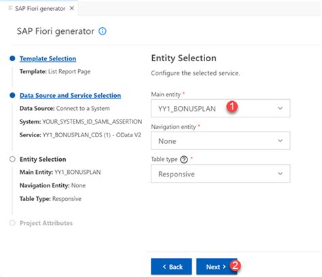Open the Main entity dropdown YY1_BONUSPLAN
Viewport: 322px width, 277px height.
click(x=221, y=109)
